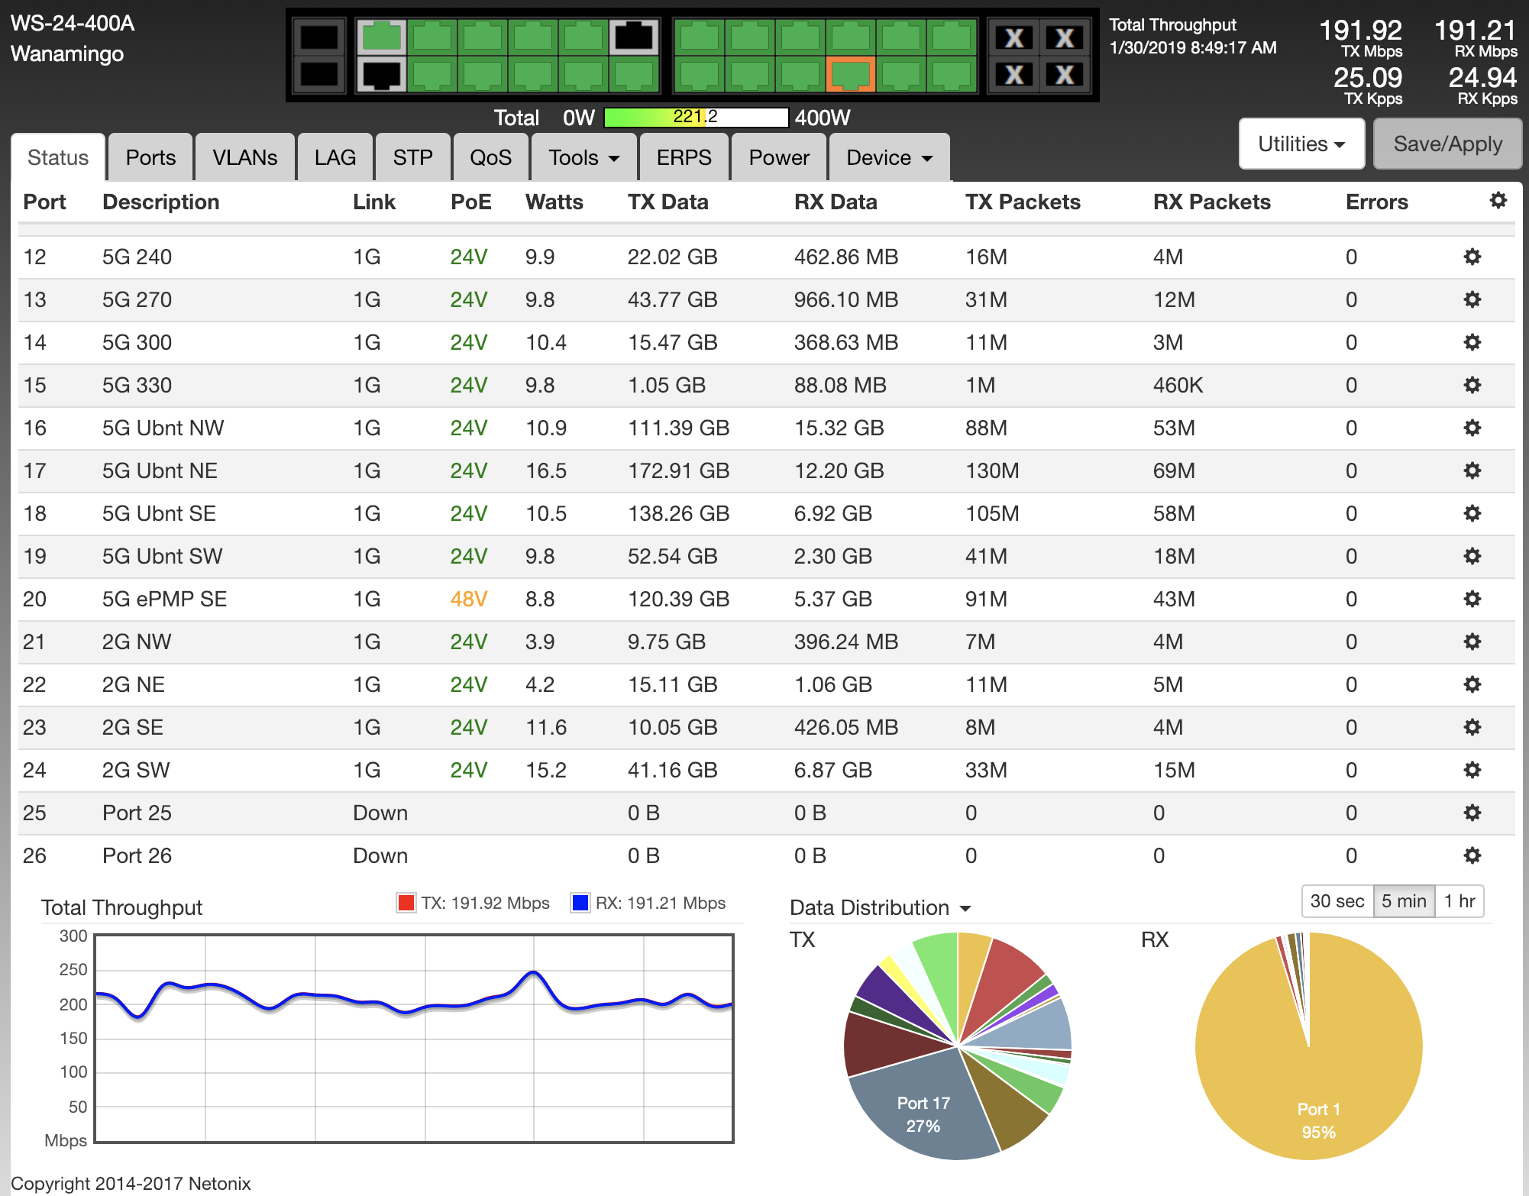The image size is (1529, 1196).
Task: Open the Data Distribution dropdown
Action: [x=880, y=907]
